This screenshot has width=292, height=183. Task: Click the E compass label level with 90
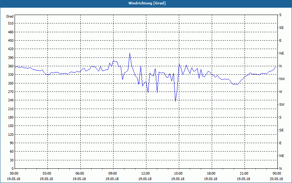tap(280, 143)
